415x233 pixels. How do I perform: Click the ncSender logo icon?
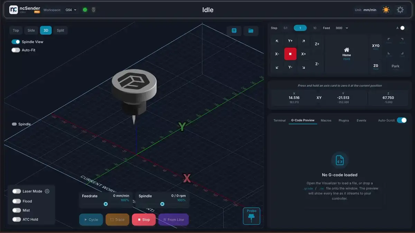pyautogui.click(x=13, y=10)
